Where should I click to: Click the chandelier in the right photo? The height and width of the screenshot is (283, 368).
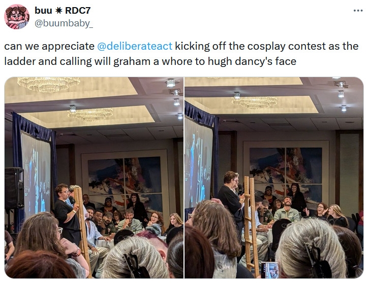[255, 102]
